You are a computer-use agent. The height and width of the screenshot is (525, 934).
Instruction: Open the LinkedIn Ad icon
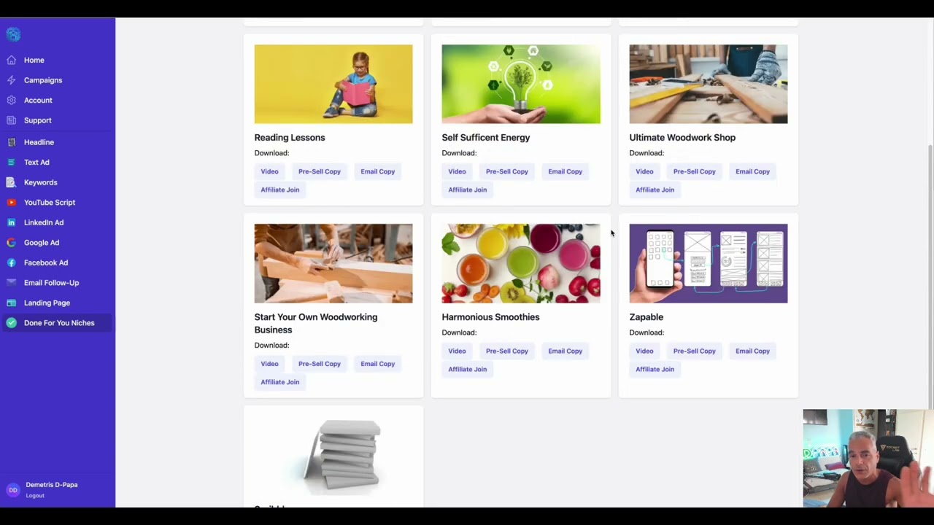(x=11, y=222)
